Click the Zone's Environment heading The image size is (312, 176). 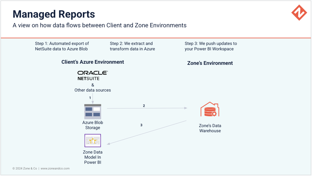click(210, 63)
